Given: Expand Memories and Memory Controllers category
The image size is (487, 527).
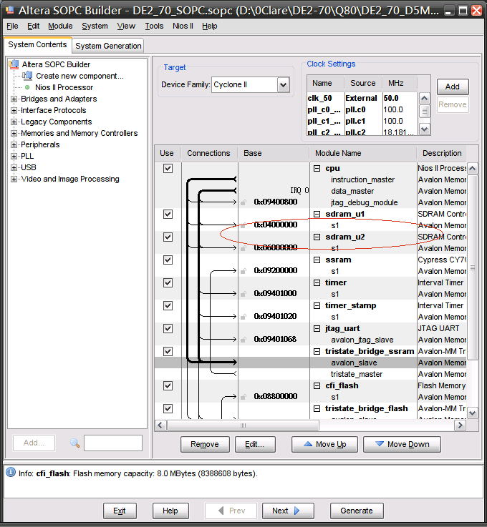Looking at the screenshot, I should pyautogui.click(x=14, y=133).
